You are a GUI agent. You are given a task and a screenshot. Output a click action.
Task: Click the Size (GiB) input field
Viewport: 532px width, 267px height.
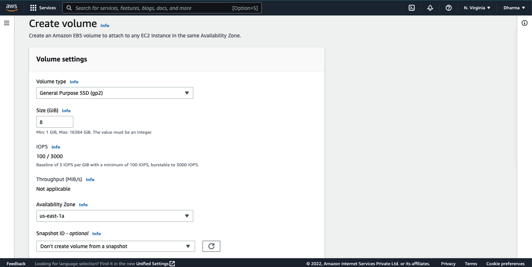pyautogui.click(x=55, y=122)
